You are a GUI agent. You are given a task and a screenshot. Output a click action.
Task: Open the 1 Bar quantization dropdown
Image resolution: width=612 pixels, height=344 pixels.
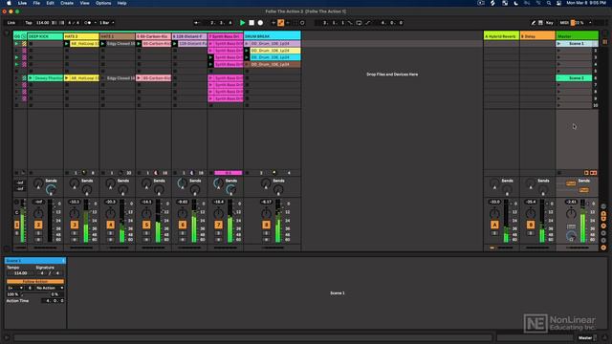[x=106, y=23]
